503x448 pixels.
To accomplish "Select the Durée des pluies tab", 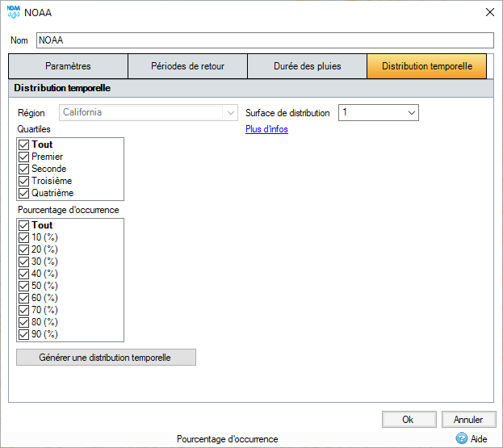I will pyautogui.click(x=307, y=66).
